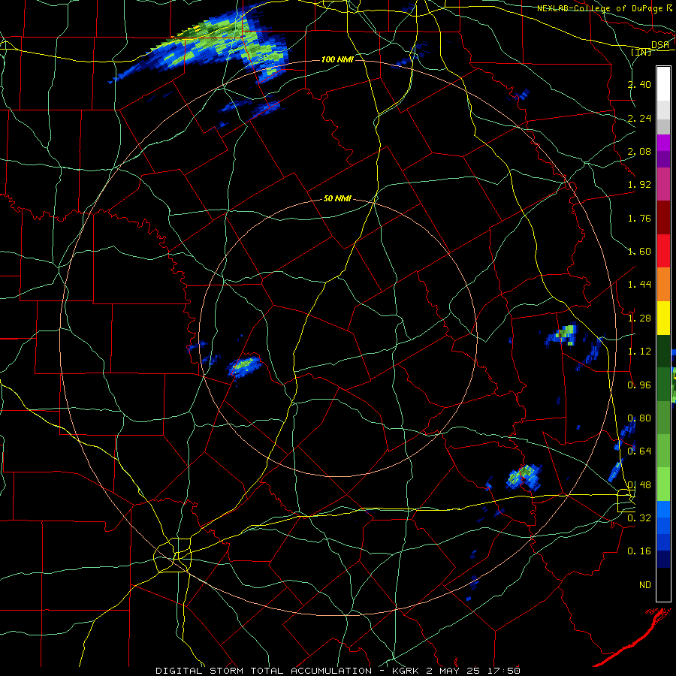Click the 'DIGITAL STORM TOTAL ACCUMULATION' caption
This screenshot has width=676, height=676.
(x=264, y=671)
